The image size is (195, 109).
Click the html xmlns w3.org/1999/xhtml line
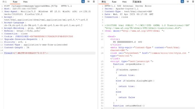[x=134, y=31]
